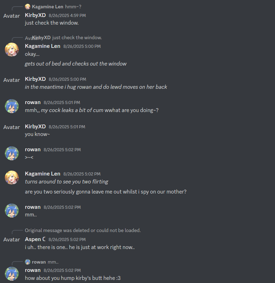Open Kagamine Len's mini avatar in top reply preview
Viewport: 275px width, 283px height.
(x=28, y=7)
